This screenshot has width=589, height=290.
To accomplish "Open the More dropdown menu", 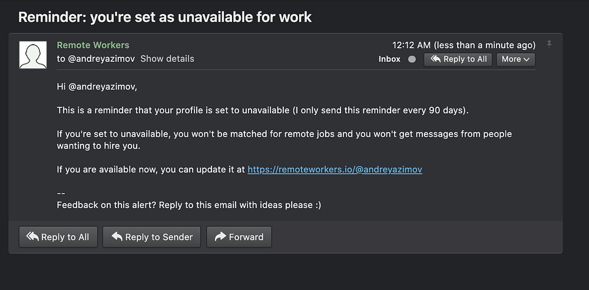I will coord(515,59).
